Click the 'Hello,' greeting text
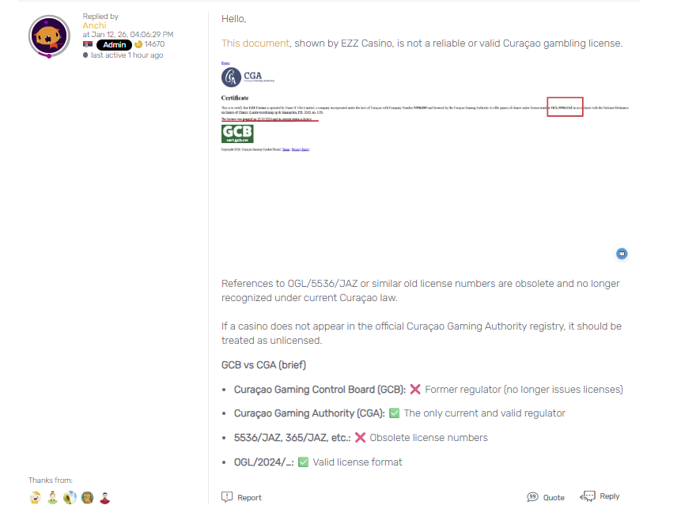This screenshot has width=700, height=509. pos(233,19)
